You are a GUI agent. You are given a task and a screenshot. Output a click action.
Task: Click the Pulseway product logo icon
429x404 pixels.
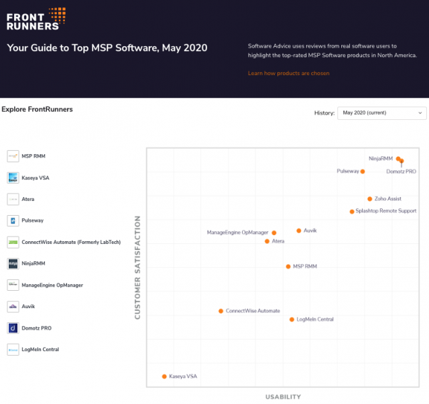pos(13,220)
